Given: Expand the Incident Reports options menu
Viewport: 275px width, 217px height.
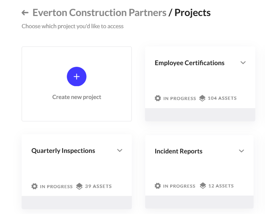Looking at the screenshot, I should click(x=242, y=151).
